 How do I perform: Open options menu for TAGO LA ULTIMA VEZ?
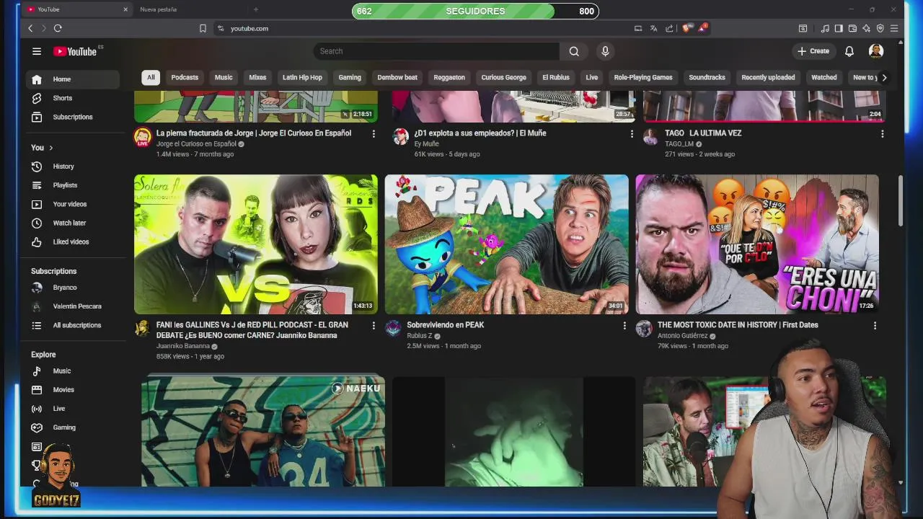882,134
